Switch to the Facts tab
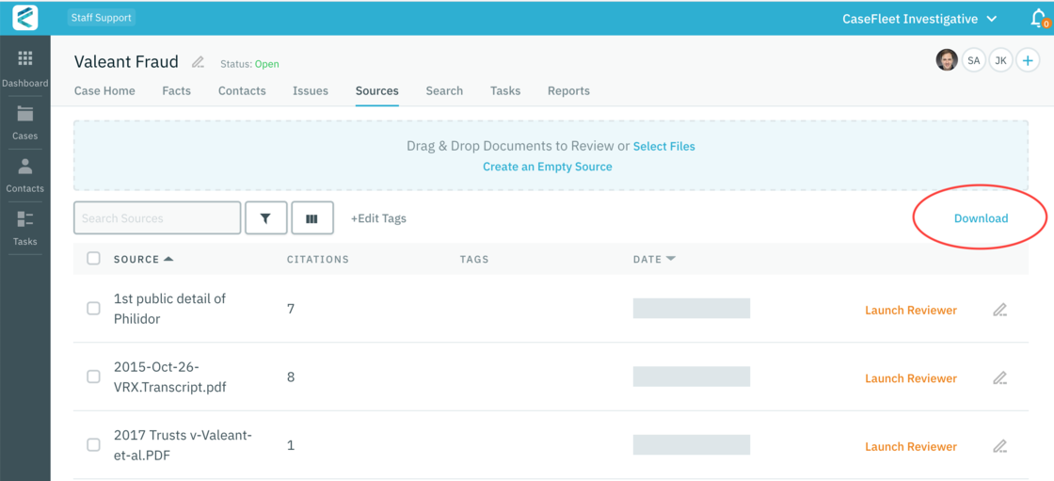 tap(176, 91)
